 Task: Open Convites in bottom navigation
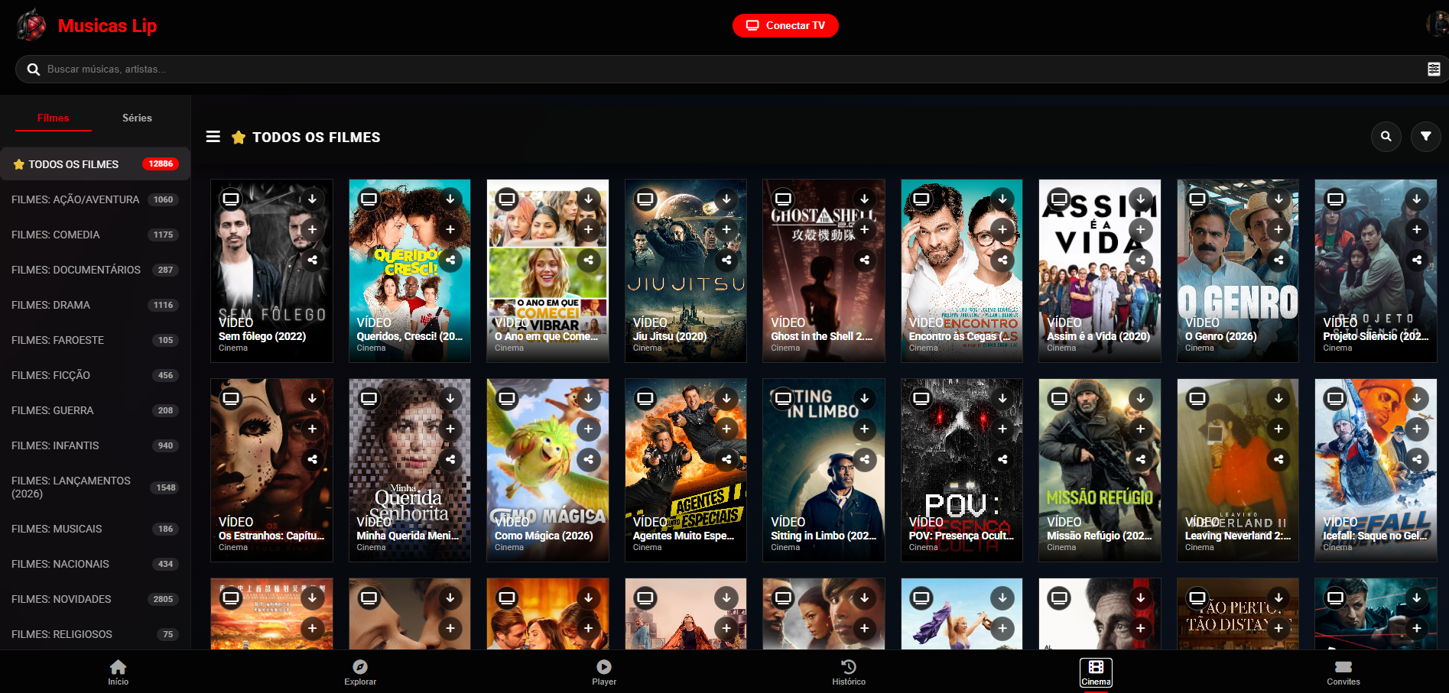tap(1343, 672)
